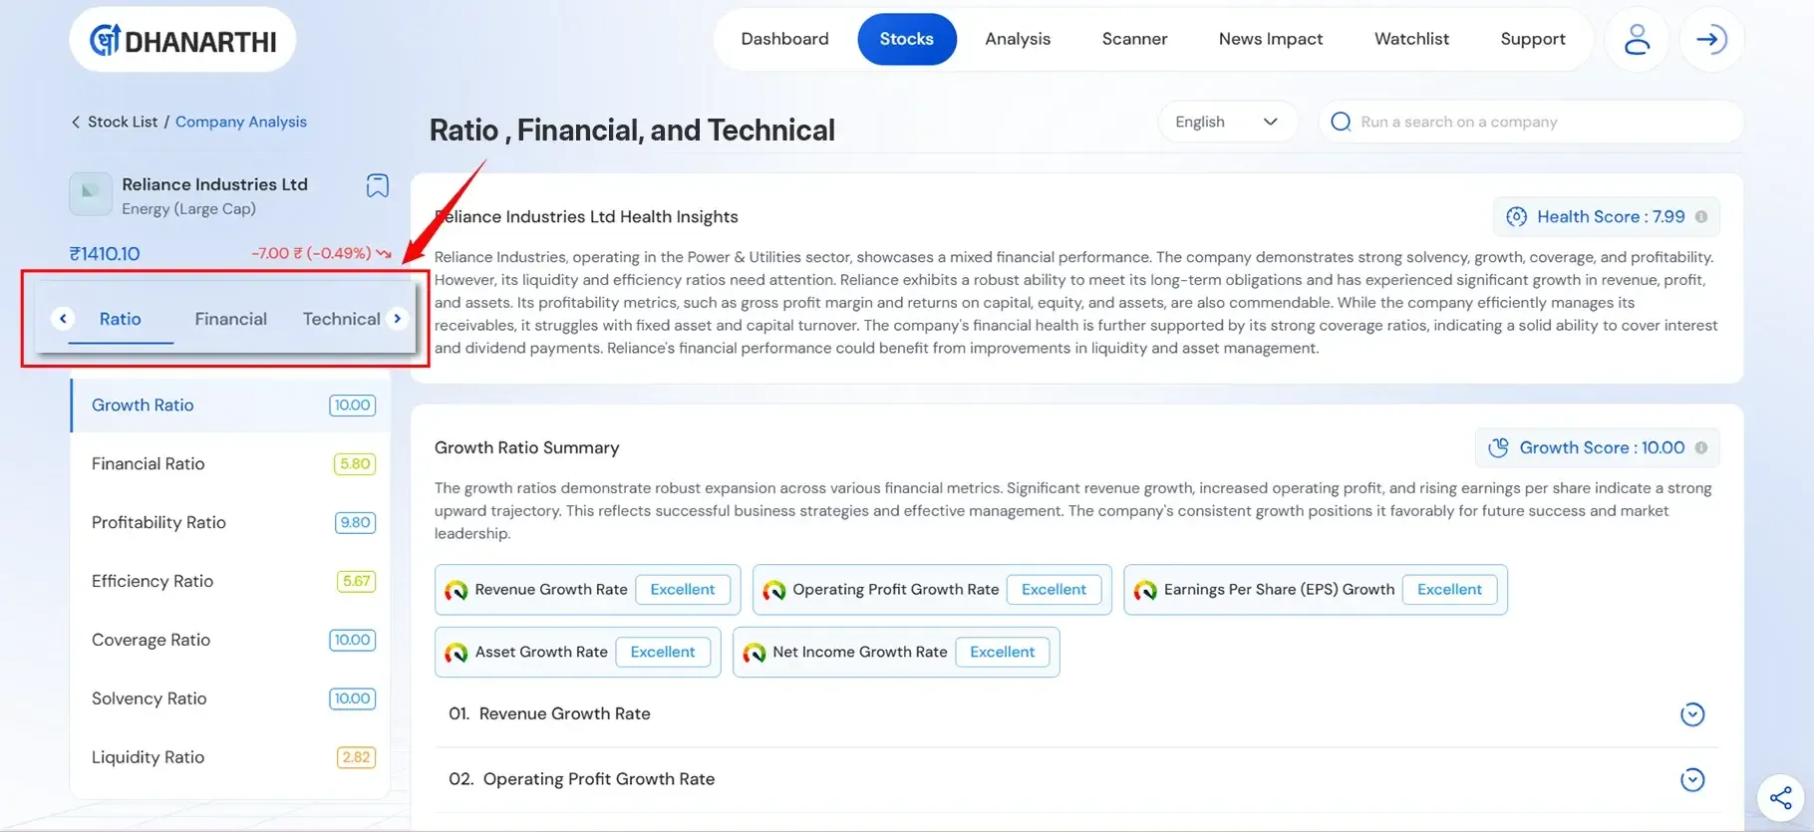This screenshot has height=832, width=1814.
Task: Click the Financial Ratio 5.80 score badge
Action: point(355,463)
